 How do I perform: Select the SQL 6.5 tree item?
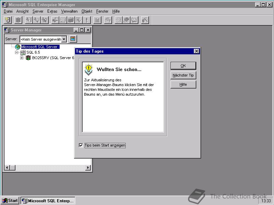[33, 52]
